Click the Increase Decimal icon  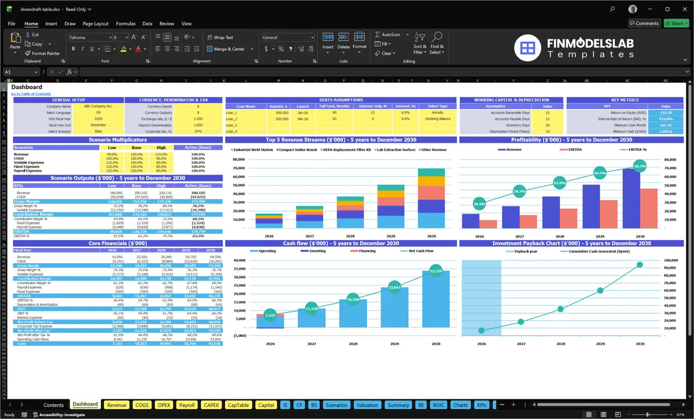[300, 49]
